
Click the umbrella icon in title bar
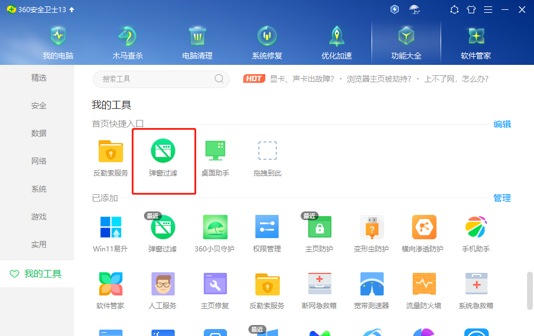414,9
